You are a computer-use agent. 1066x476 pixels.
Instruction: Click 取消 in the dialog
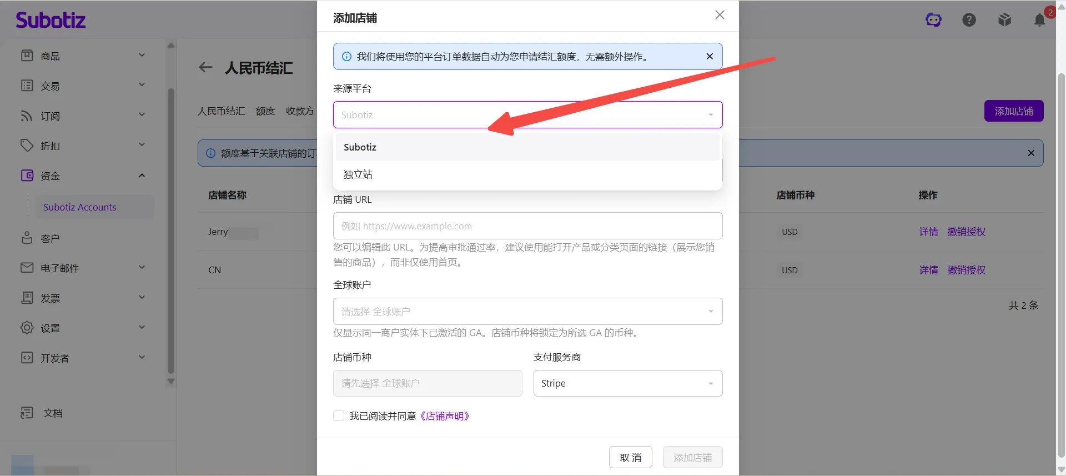click(631, 458)
